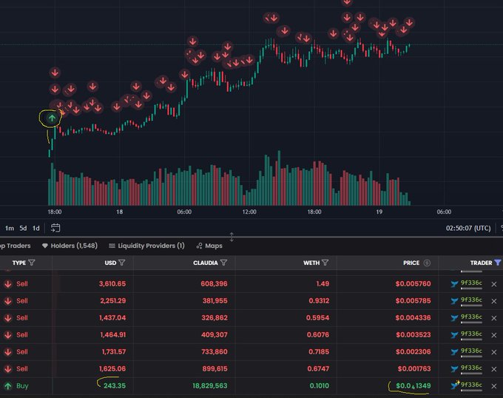The height and width of the screenshot is (398, 503).
Task: Click the PRICE column header label
Action: click(x=411, y=263)
